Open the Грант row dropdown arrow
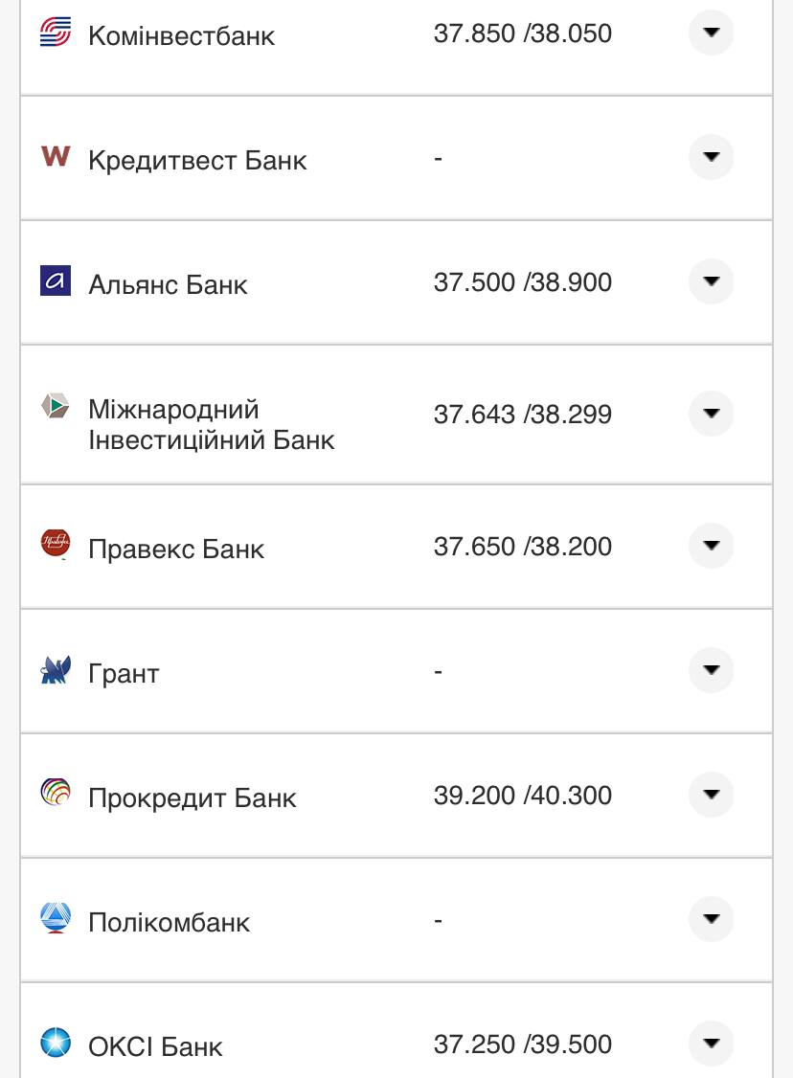793x1078 pixels. coord(711,670)
